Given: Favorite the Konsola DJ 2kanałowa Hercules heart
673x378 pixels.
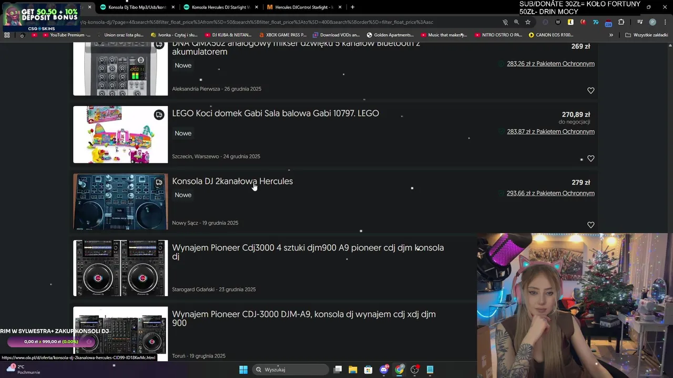Looking at the screenshot, I should click(x=590, y=225).
